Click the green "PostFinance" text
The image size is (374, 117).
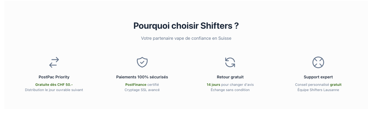[x=136, y=84]
